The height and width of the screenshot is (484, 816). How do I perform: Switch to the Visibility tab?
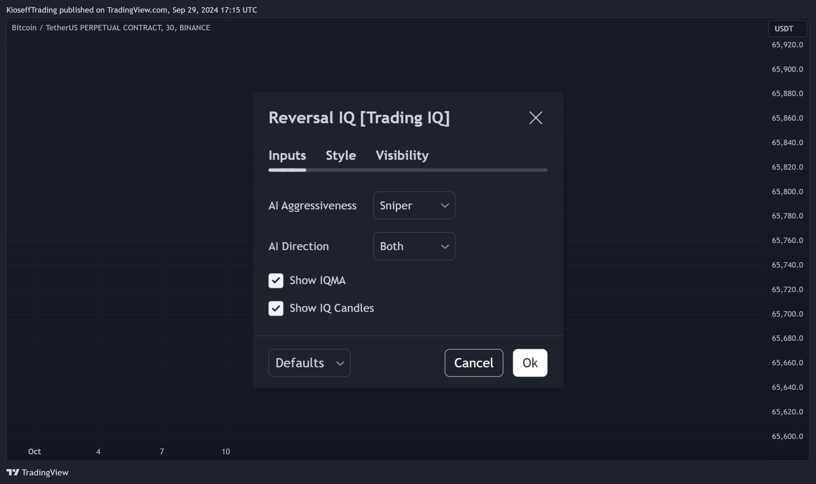pos(402,155)
